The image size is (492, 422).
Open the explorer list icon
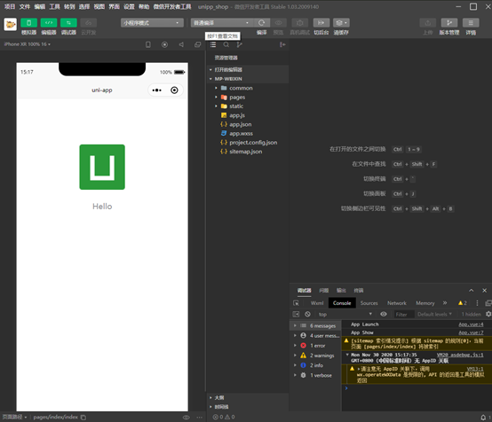pos(213,45)
